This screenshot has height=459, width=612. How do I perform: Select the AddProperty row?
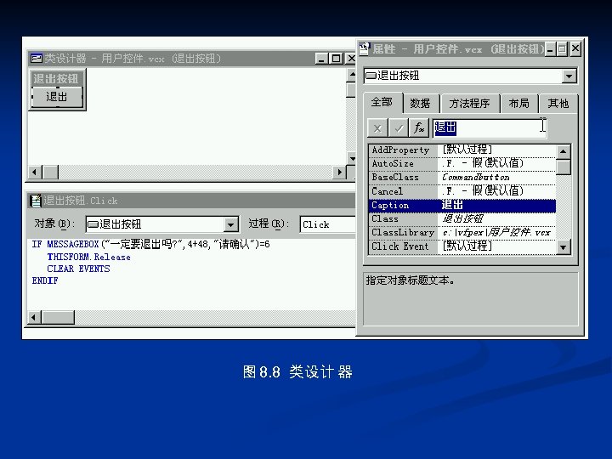coord(462,150)
